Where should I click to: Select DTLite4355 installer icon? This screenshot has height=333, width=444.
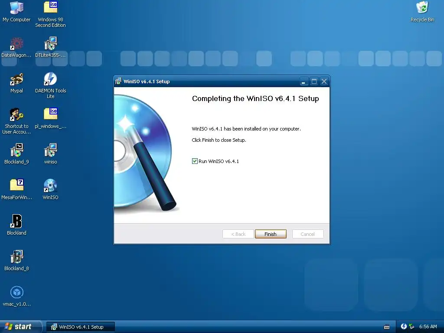click(x=50, y=47)
